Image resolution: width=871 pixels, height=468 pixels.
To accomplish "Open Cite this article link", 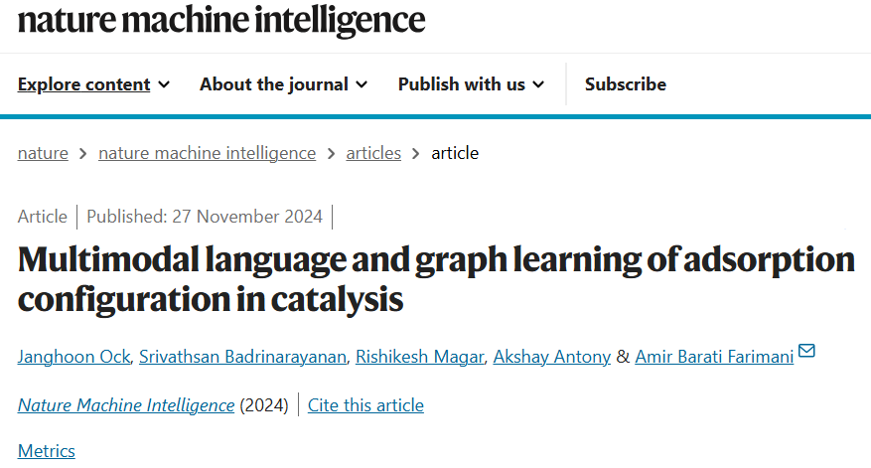I will 365,405.
